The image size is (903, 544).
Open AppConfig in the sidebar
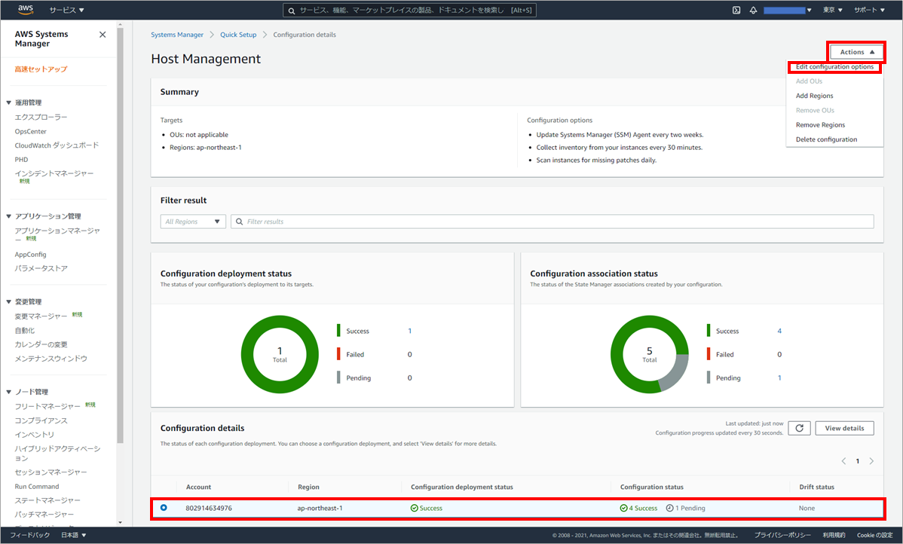pyautogui.click(x=30, y=255)
